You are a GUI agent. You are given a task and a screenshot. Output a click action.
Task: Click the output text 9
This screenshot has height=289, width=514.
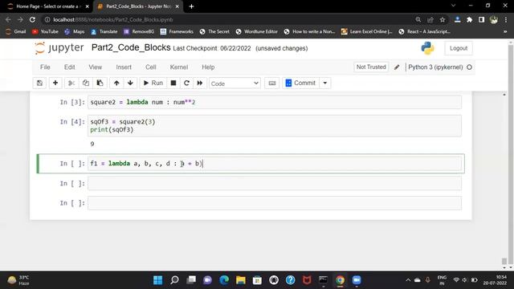pyautogui.click(x=92, y=144)
